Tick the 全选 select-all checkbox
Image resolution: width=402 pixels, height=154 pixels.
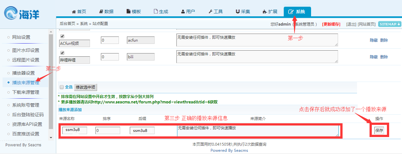click(62, 87)
